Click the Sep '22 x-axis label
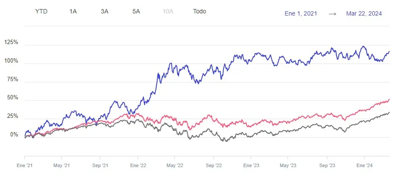The image size is (397, 174). tap(213, 165)
